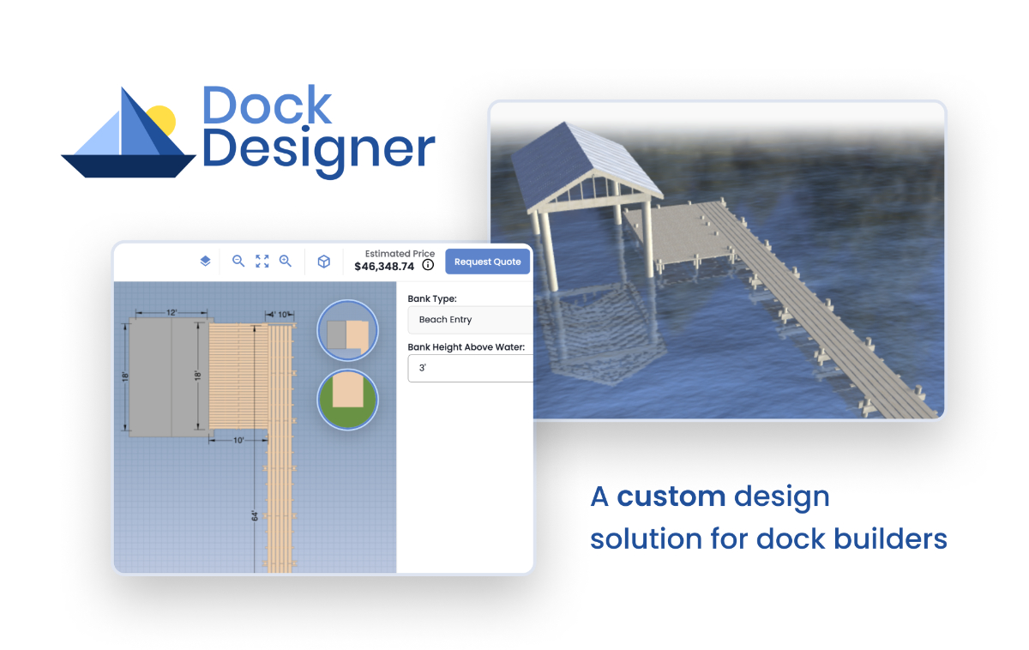Open the Bank Type dropdown

(x=470, y=320)
